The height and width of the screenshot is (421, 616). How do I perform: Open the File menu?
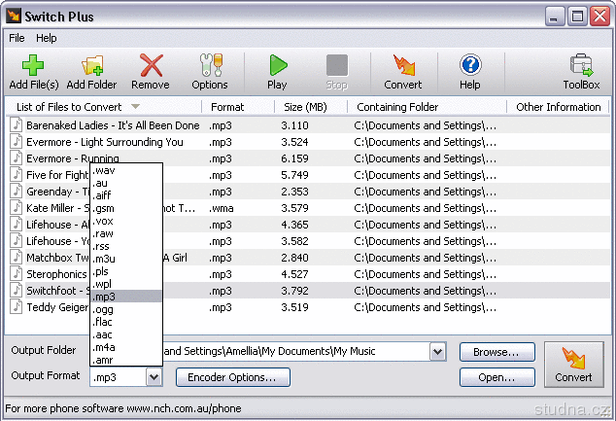(17, 38)
